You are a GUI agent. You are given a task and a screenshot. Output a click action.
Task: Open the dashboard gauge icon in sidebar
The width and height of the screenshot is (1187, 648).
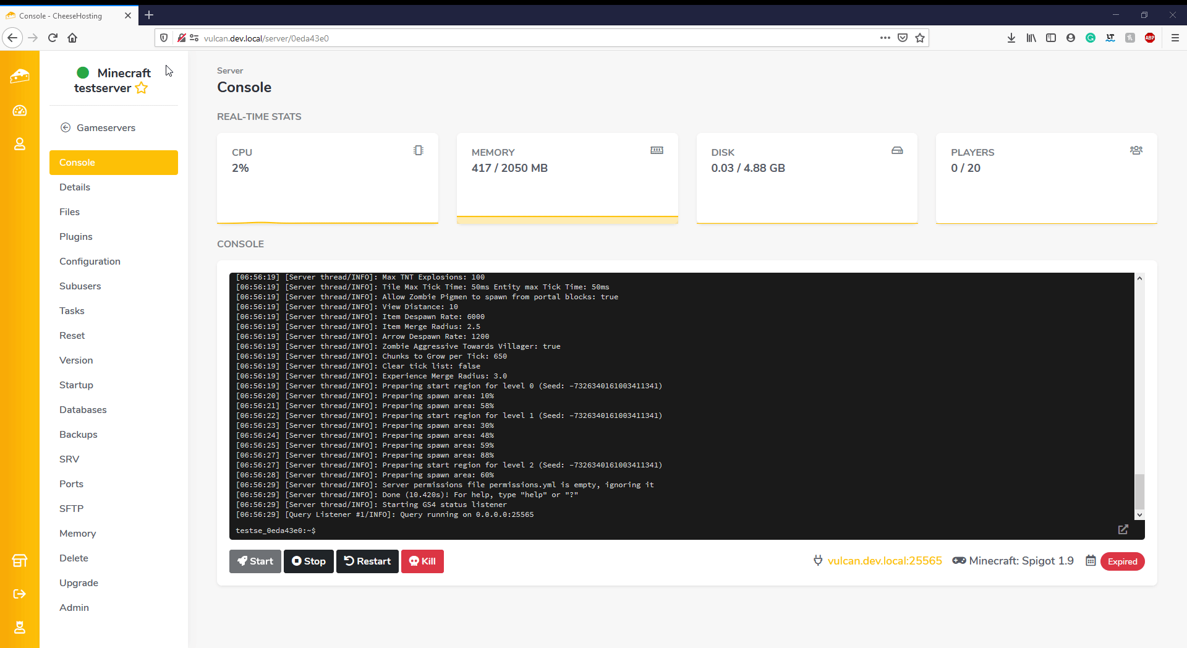(x=20, y=111)
